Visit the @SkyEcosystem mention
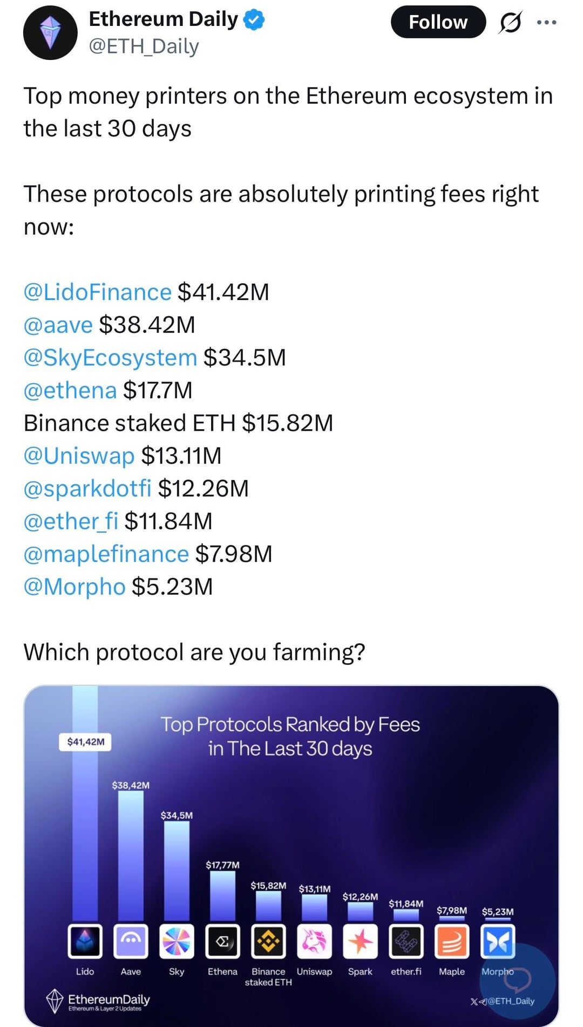Screen dimensions: 583x1027 (x=110, y=357)
